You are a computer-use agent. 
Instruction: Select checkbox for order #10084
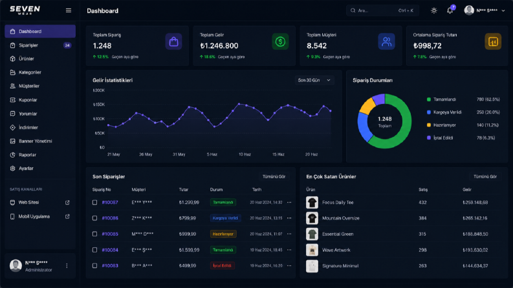tap(94, 250)
